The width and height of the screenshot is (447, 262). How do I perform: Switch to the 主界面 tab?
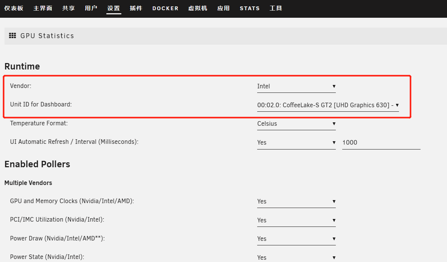(x=43, y=8)
